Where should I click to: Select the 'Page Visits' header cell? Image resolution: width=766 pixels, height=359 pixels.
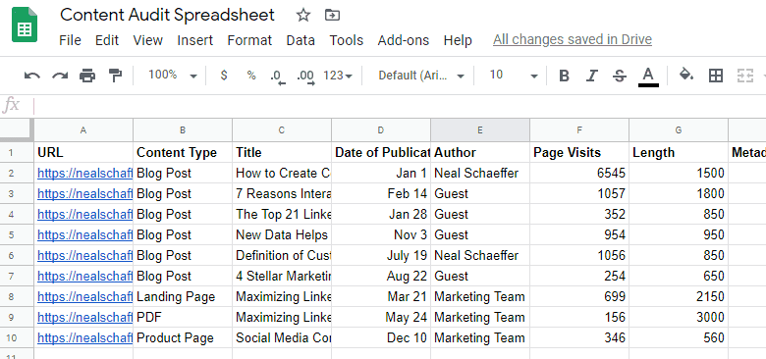coord(578,153)
